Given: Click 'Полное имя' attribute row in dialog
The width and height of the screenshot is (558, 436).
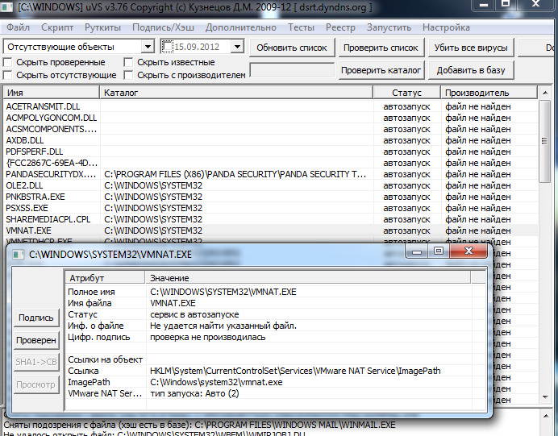Looking at the screenshot, I should tap(276, 292).
